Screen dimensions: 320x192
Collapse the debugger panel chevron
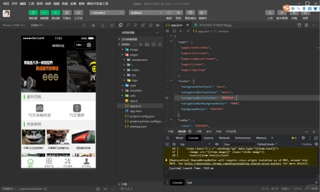(x=306, y=132)
